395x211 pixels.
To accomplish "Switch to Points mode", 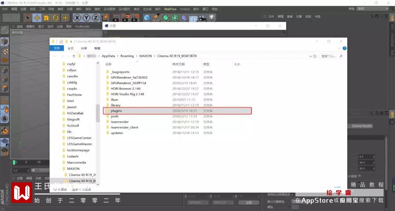I will click(x=4, y=70).
